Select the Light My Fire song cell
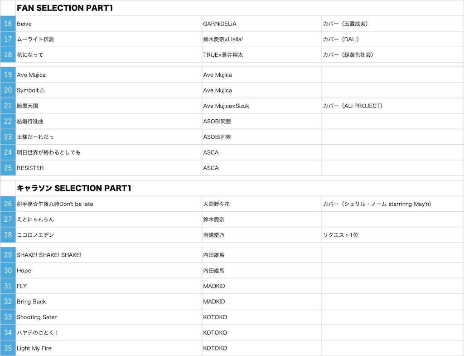This screenshot has width=464, height=356. (x=109, y=348)
